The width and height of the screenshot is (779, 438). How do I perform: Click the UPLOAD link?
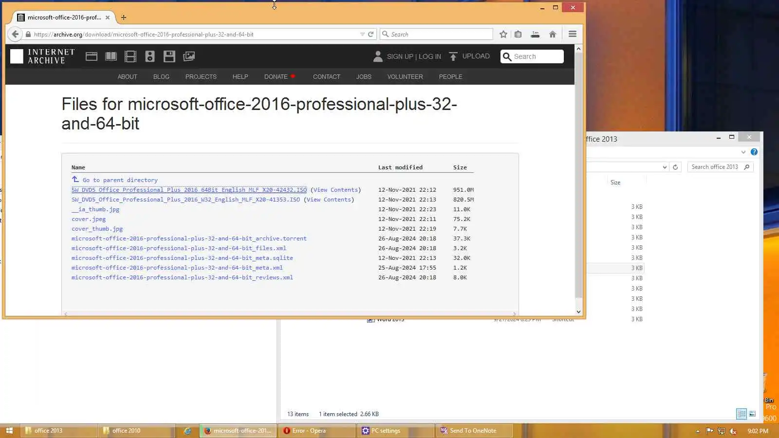pyautogui.click(x=476, y=56)
